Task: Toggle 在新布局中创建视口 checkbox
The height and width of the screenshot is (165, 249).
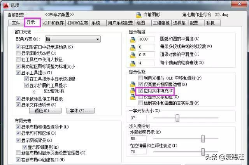Action: click(x=18, y=160)
